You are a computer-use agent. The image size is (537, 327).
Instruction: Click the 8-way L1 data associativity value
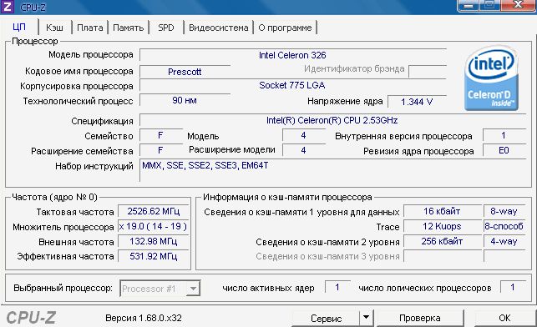click(504, 211)
